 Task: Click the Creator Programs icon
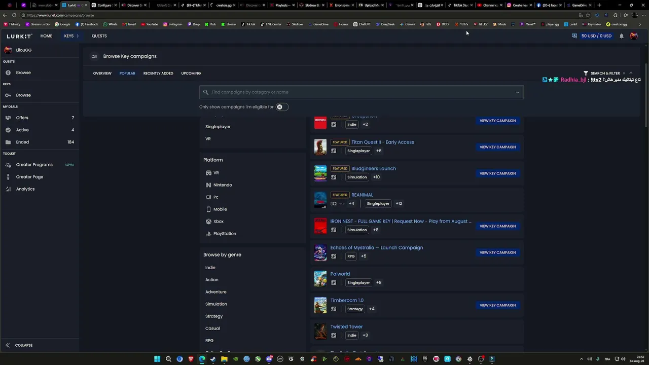coord(8,165)
